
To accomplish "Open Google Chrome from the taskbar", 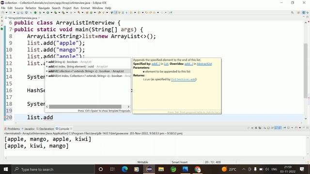I will tap(197, 169).
